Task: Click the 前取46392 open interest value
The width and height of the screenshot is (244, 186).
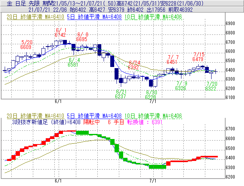Action: (x=181, y=10)
